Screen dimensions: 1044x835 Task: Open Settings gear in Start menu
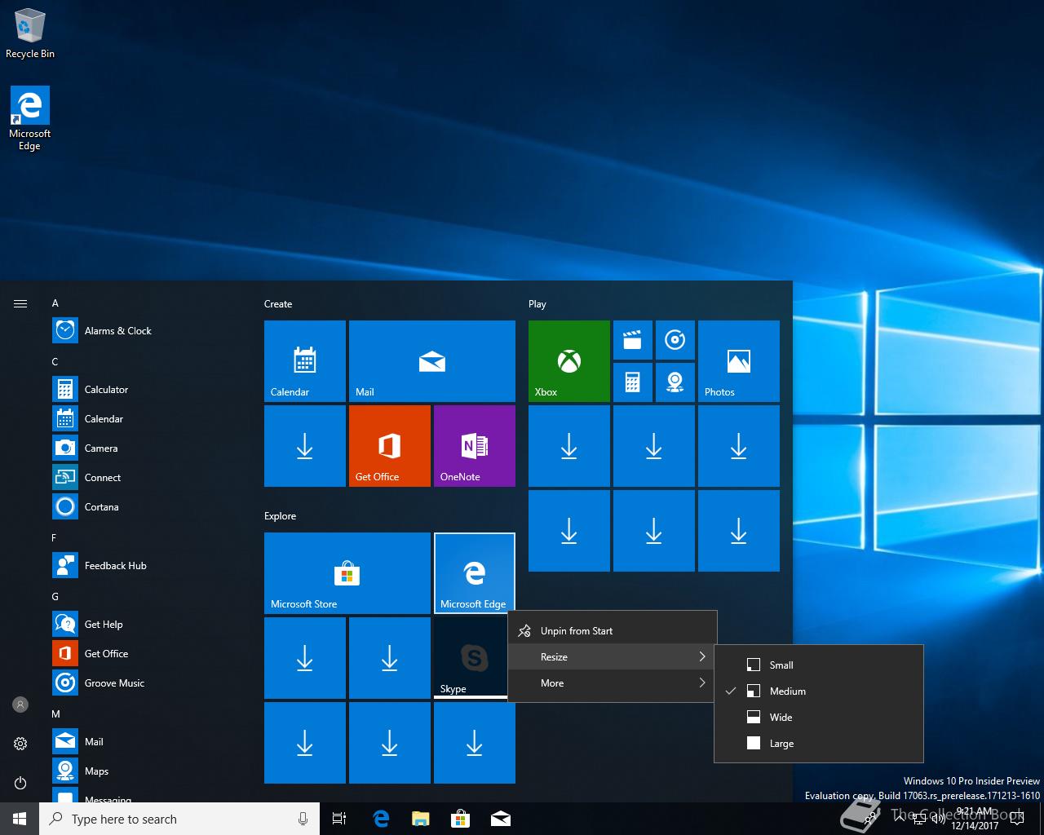(20, 743)
